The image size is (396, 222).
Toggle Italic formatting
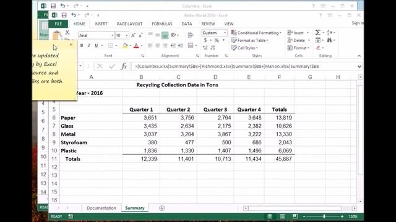[x=89, y=46]
